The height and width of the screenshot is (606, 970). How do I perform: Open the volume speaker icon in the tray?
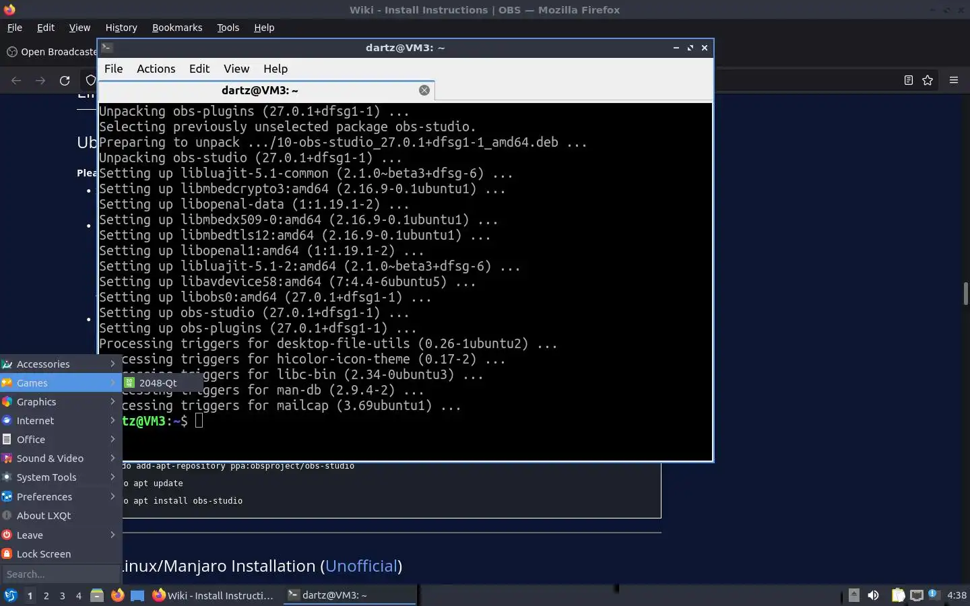[x=874, y=595]
